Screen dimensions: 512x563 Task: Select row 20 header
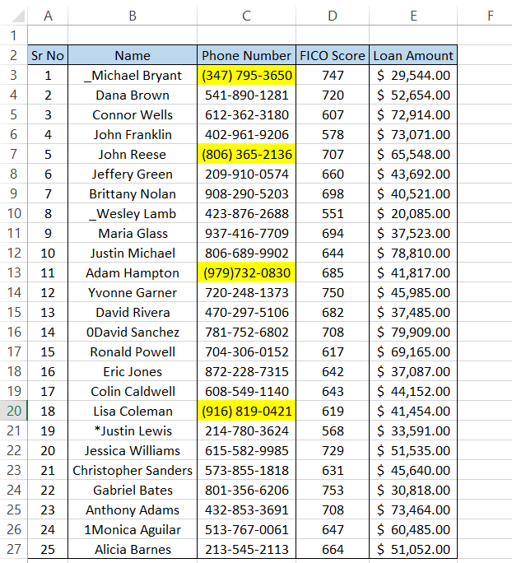point(13,411)
